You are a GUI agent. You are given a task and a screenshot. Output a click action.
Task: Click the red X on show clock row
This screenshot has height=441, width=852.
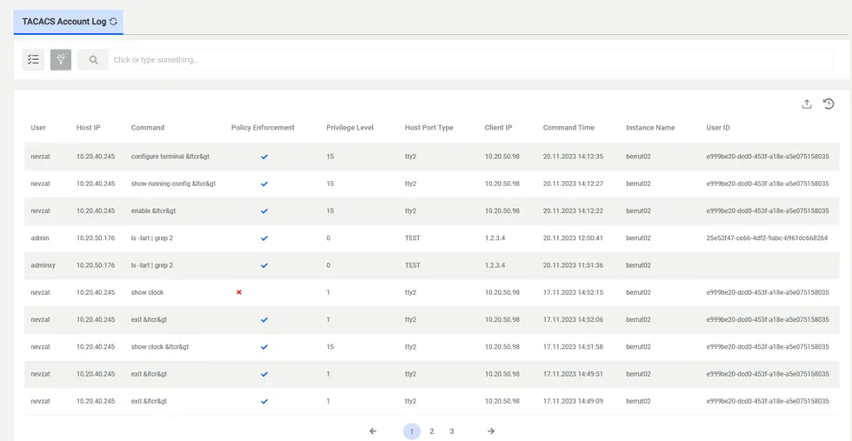click(x=238, y=292)
